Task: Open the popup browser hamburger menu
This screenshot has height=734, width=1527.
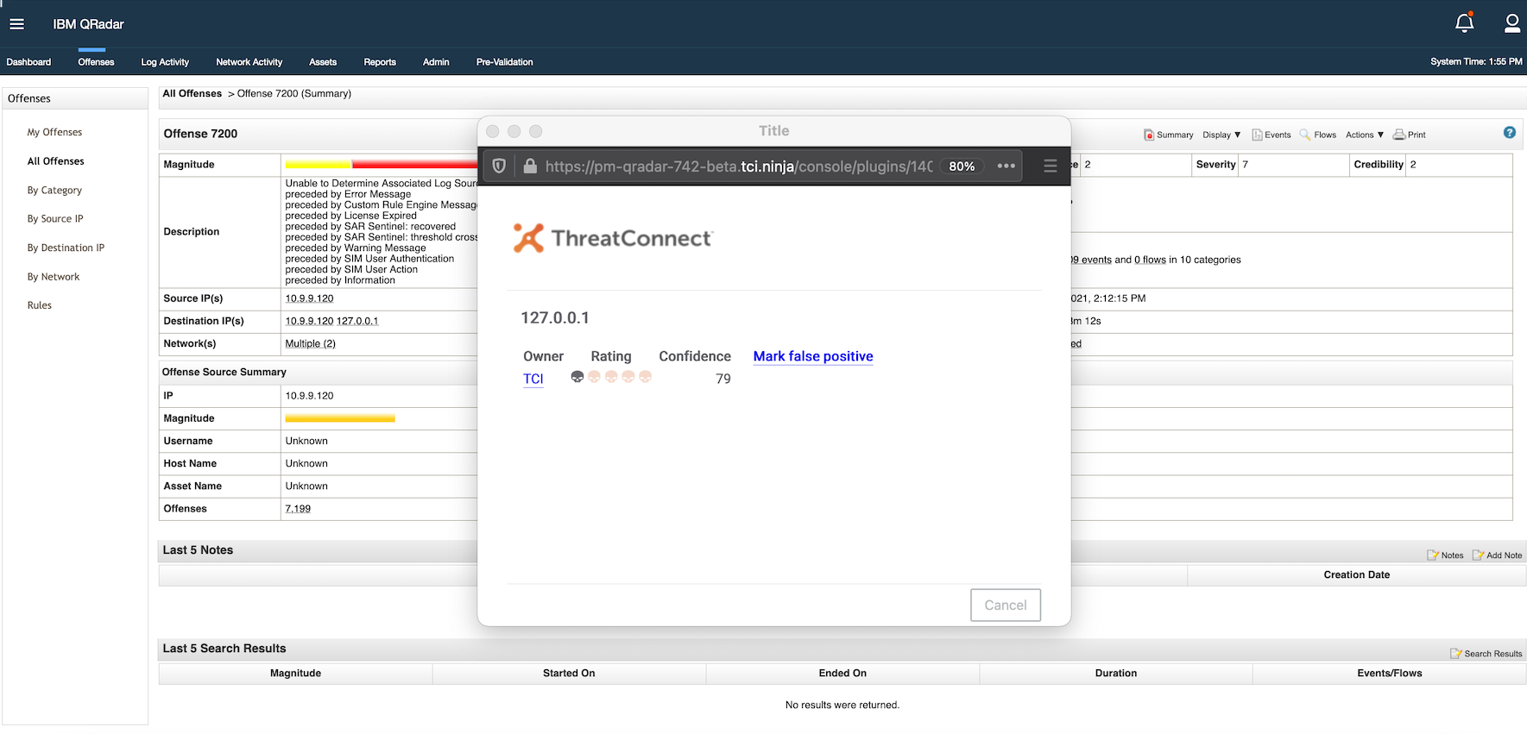Action: click(1051, 166)
